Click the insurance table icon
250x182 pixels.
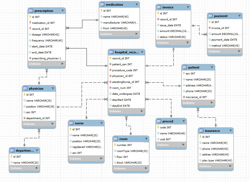pos(201,131)
